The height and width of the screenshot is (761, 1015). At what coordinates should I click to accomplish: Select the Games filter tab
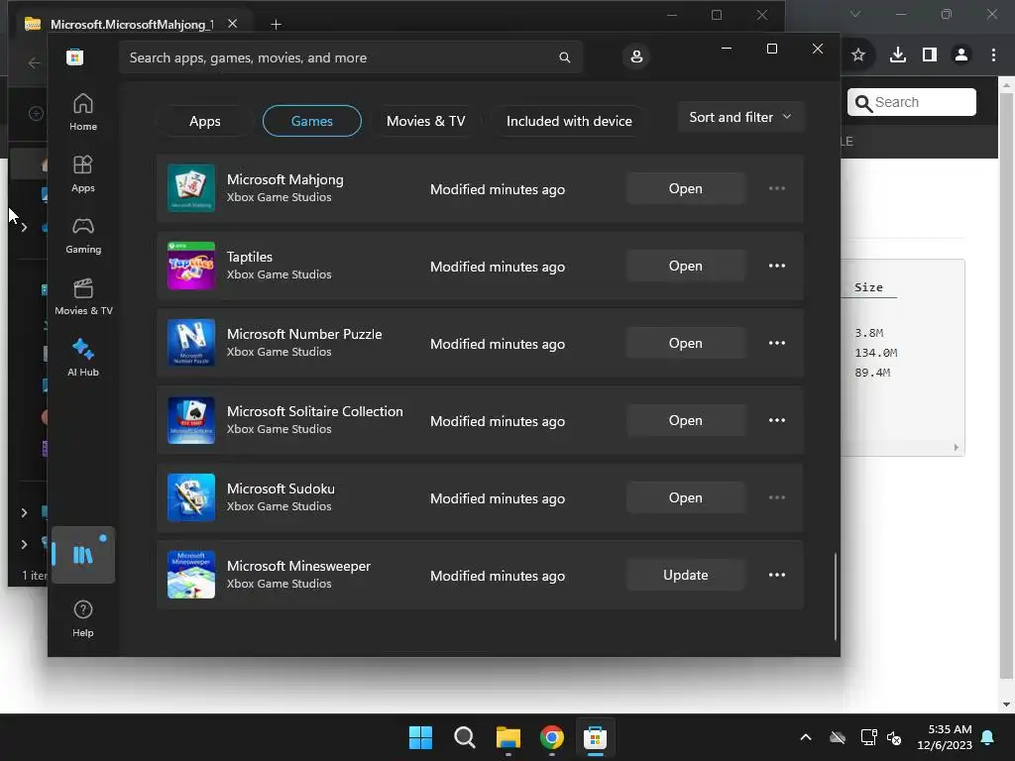tap(312, 121)
